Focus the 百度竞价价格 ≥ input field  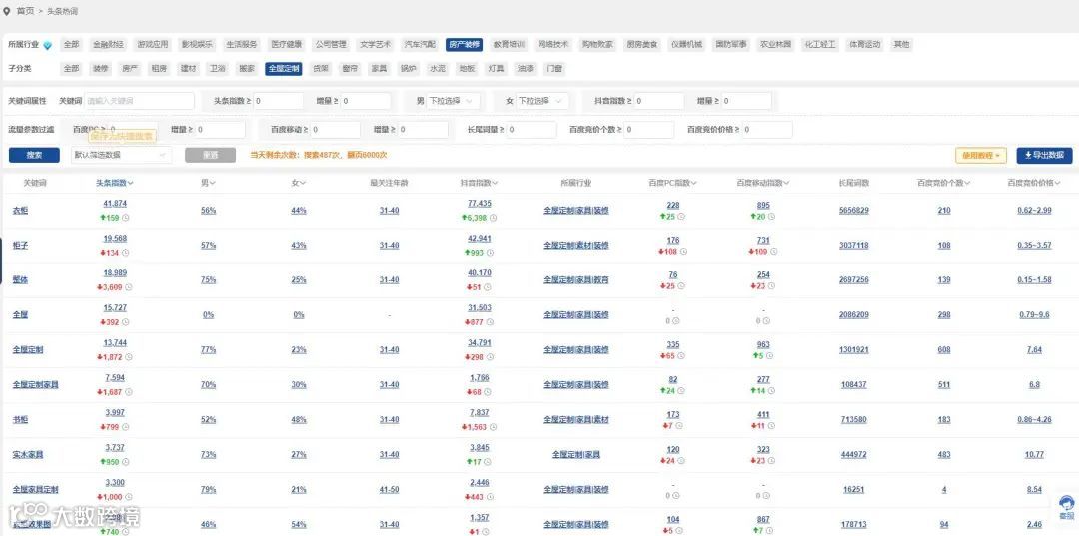click(767, 129)
